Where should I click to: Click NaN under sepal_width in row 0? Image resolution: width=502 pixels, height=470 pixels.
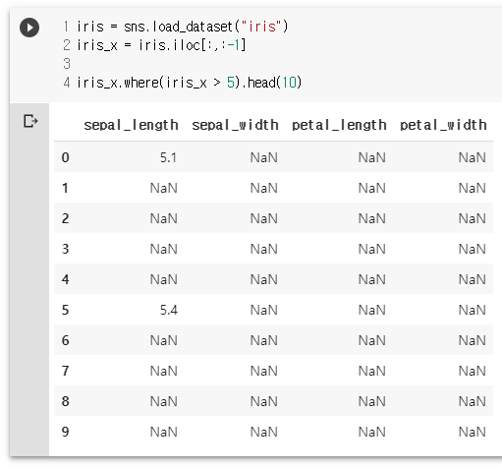264,157
